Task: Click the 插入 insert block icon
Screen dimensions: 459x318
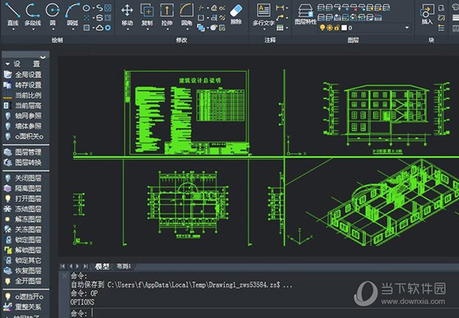Action: (x=427, y=14)
